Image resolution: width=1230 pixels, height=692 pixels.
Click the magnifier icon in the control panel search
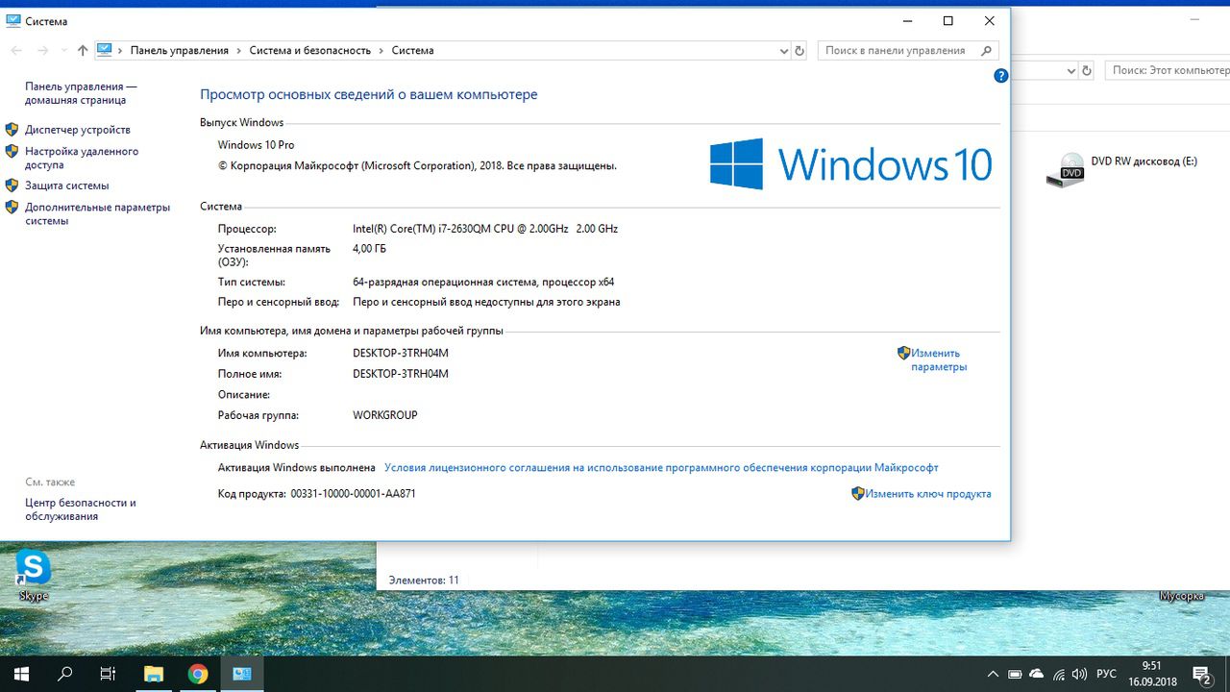pyautogui.click(x=987, y=50)
